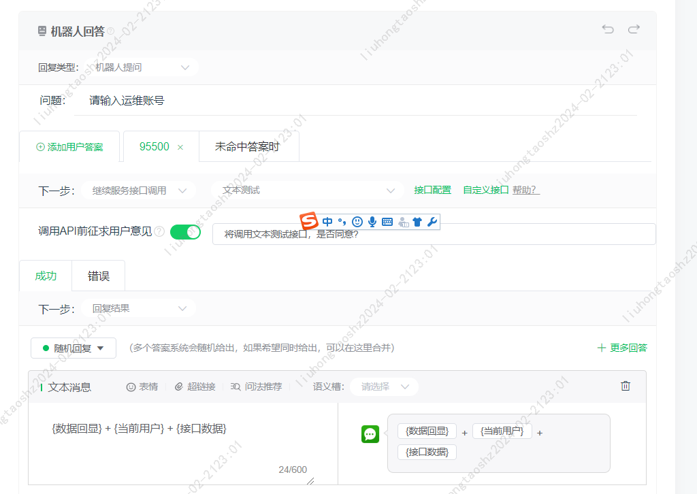Toggle Sogou punctuation mode icon

pos(342,222)
